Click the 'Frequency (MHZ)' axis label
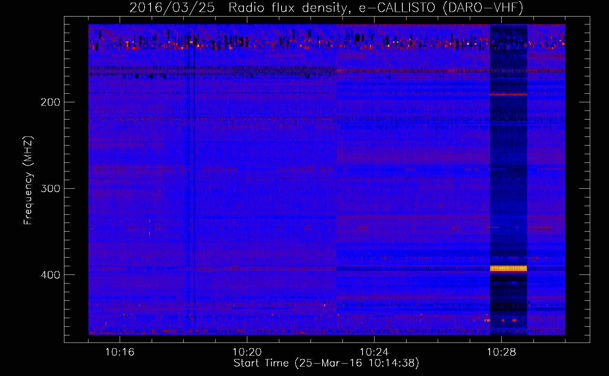 28,180
